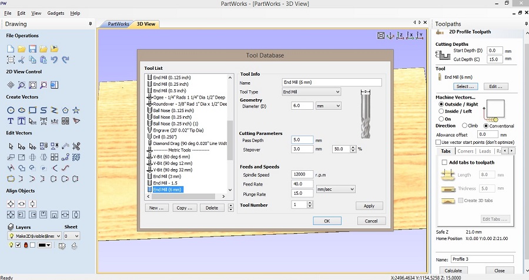
Task: Create a new file with the blank page icon
Action: (11, 49)
